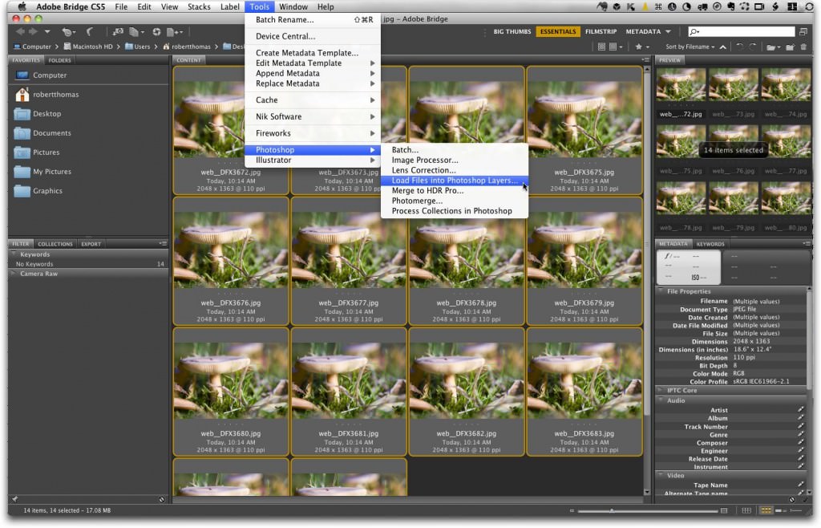Open the Reveal recent file menu
821x528 pixels.
point(68,32)
